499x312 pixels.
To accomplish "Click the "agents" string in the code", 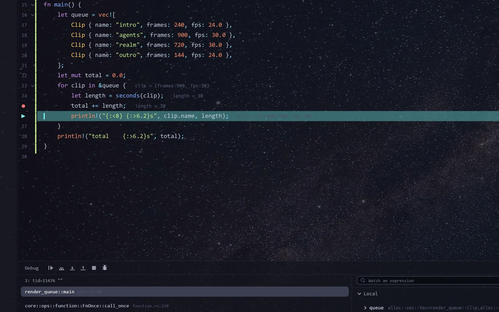I will [x=129, y=35].
